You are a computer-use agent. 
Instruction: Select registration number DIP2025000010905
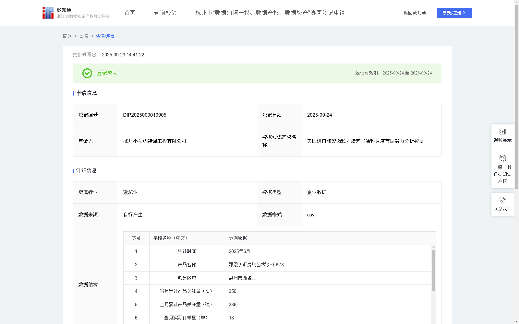[x=145, y=115]
